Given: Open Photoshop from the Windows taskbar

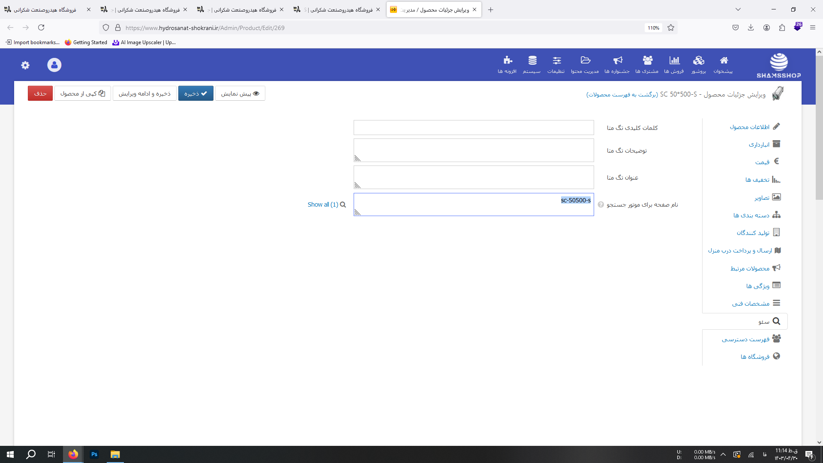Looking at the screenshot, I should (x=94, y=454).
